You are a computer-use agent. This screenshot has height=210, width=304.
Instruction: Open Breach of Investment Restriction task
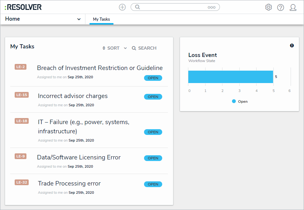[100, 68]
